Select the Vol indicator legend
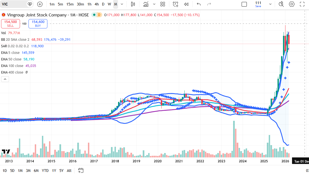The width and height of the screenshot is (309, 176). point(10,33)
